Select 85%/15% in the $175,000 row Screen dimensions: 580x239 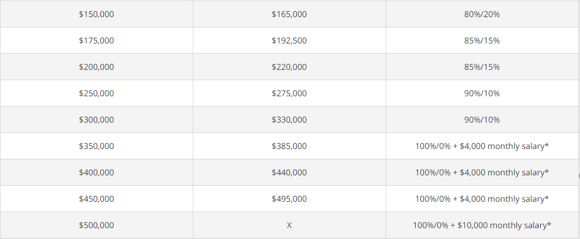(482, 41)
